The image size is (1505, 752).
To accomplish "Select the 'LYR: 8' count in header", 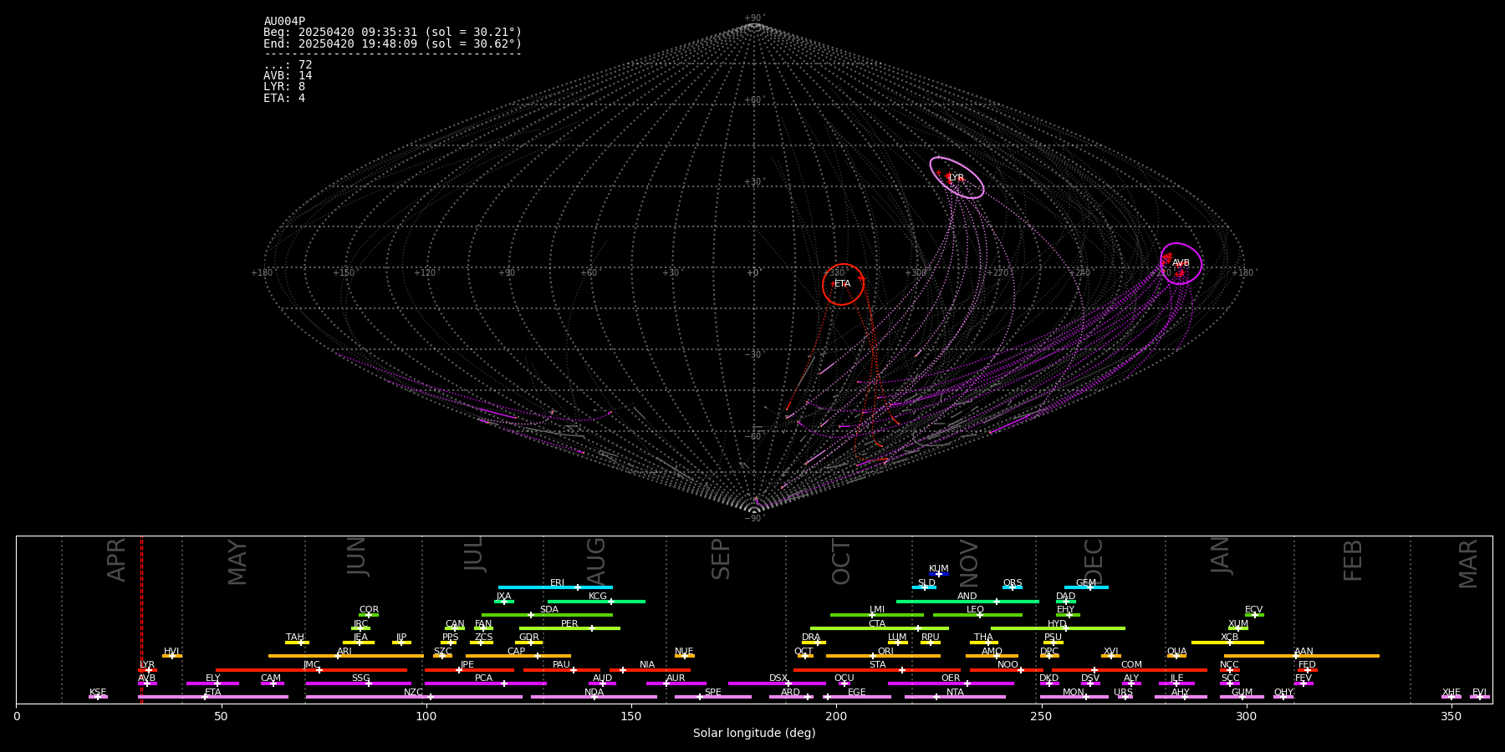I will click(284, 87).
